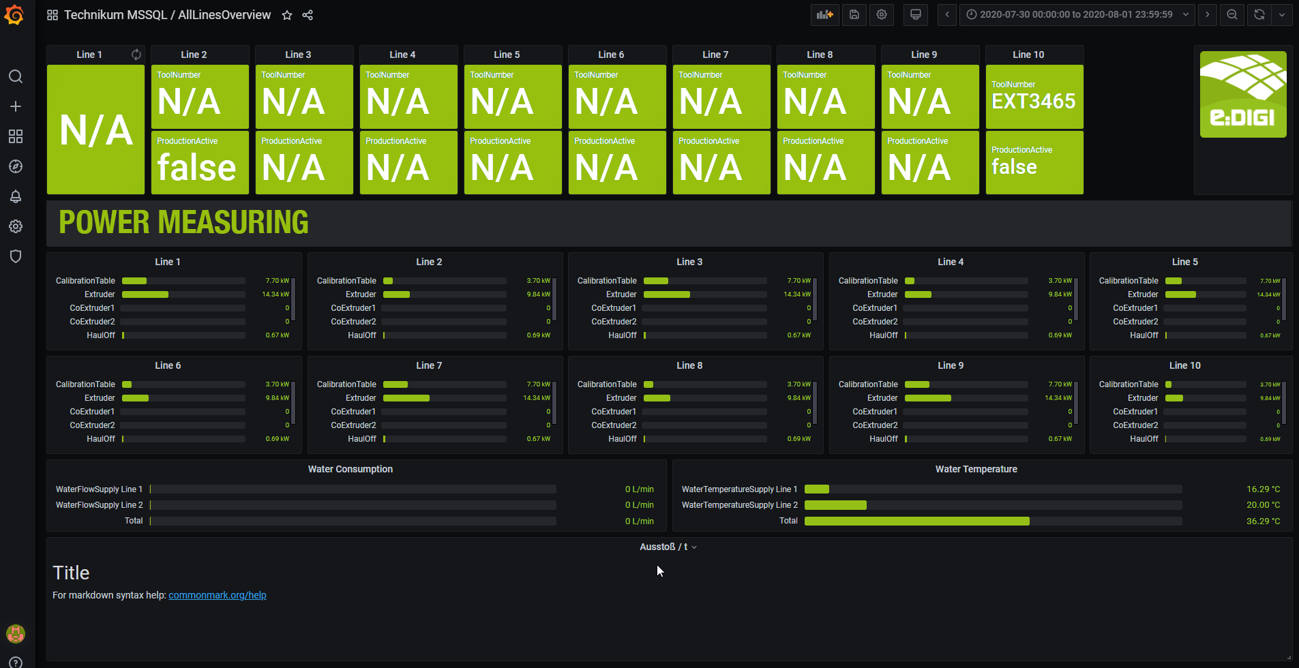
Task: Open the Water Consumption panel title menu
Action: [x=350, y=469]
